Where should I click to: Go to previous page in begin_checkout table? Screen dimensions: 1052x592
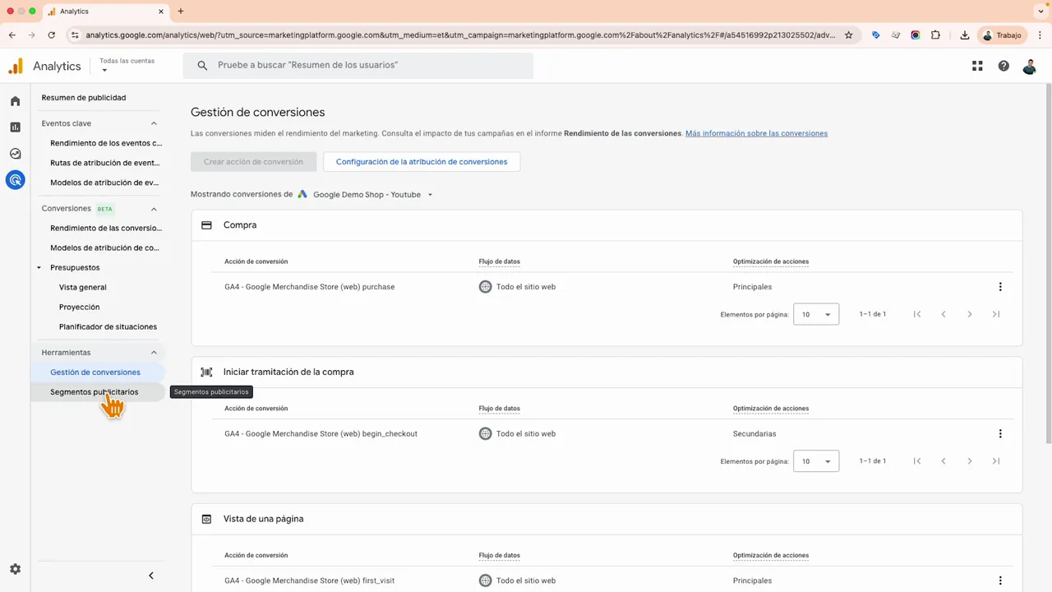click(944, 461)
